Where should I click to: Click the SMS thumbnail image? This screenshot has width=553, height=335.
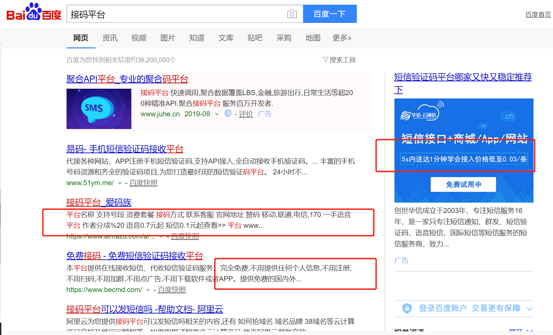[x=99, y=109]
